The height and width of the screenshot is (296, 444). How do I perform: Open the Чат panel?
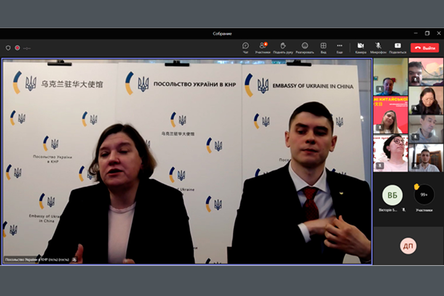point(246,48)
